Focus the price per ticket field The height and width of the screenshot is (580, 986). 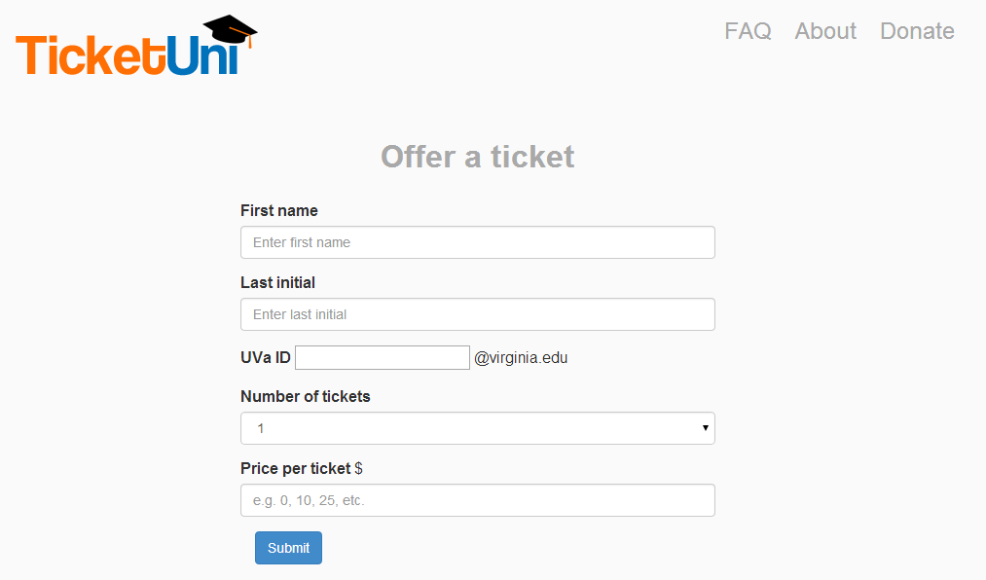tap(477, 500)
